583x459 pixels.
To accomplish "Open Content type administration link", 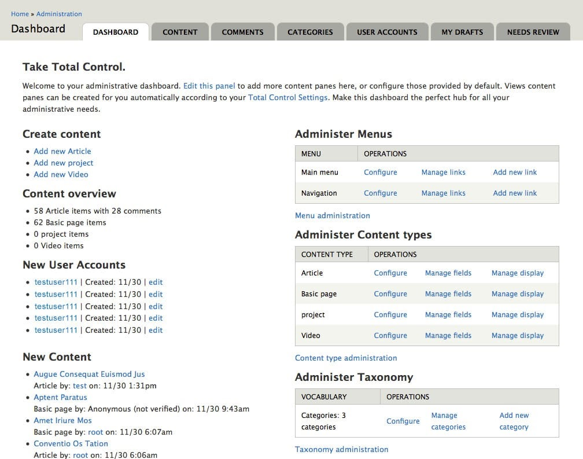I will [346, 358].
